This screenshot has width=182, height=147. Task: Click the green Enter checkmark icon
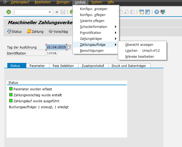click(9, 12)
